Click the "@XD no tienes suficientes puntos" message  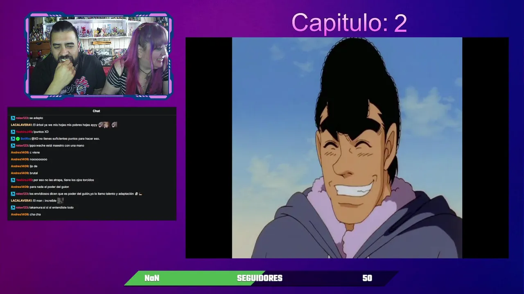click(x=65, y=139)
